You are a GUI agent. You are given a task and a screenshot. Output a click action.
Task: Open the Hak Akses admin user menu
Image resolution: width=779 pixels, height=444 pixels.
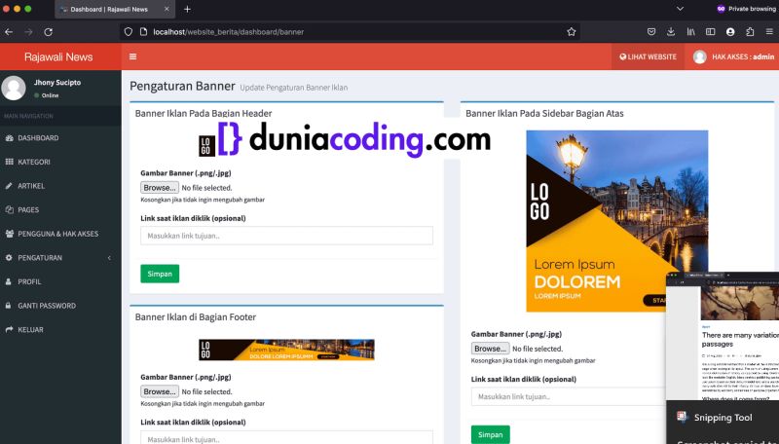tap(733, 56)
